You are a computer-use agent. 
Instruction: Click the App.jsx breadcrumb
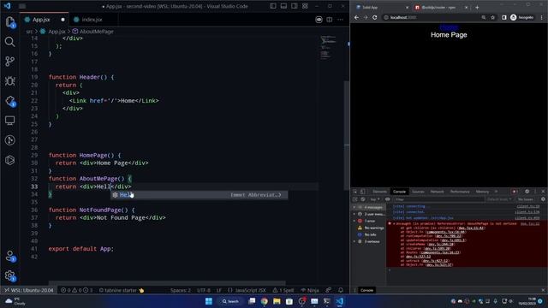pyautogui.click(x=57, y=32)
